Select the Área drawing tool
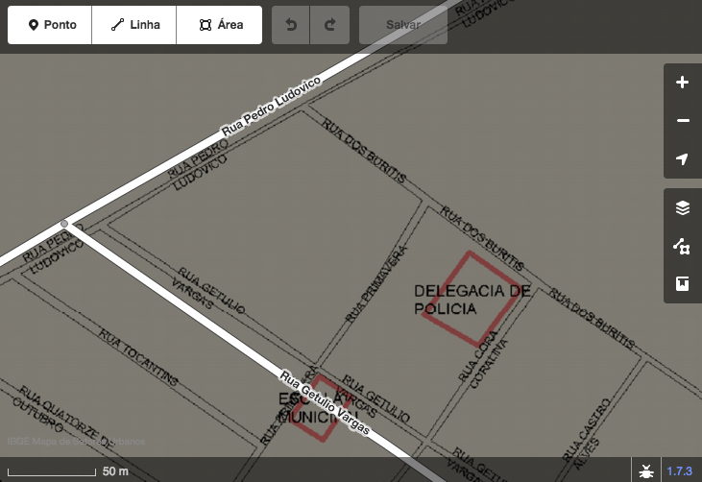Viewport: 702px width, 482px height. [x=219, y=25]
